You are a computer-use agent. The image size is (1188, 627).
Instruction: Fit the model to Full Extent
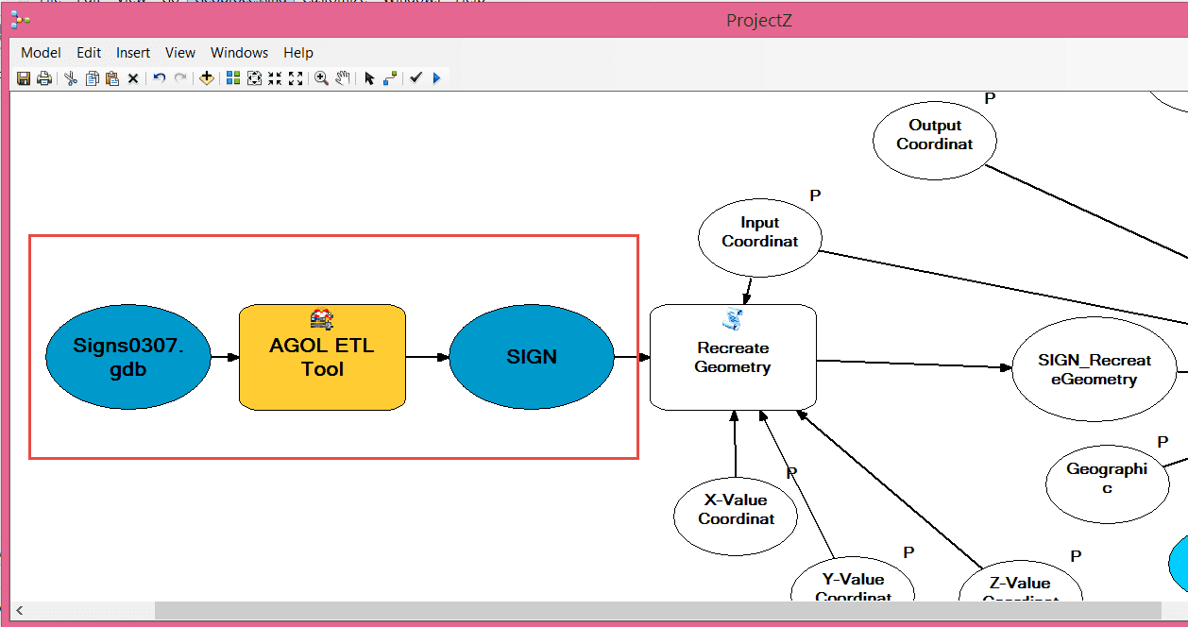tap(254, 78)
